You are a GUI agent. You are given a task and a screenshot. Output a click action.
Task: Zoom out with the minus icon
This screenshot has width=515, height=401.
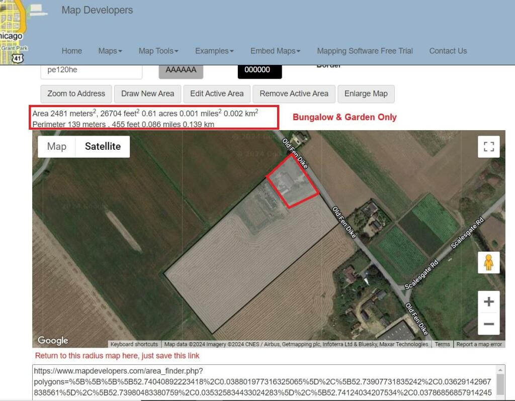pos(489,324)
